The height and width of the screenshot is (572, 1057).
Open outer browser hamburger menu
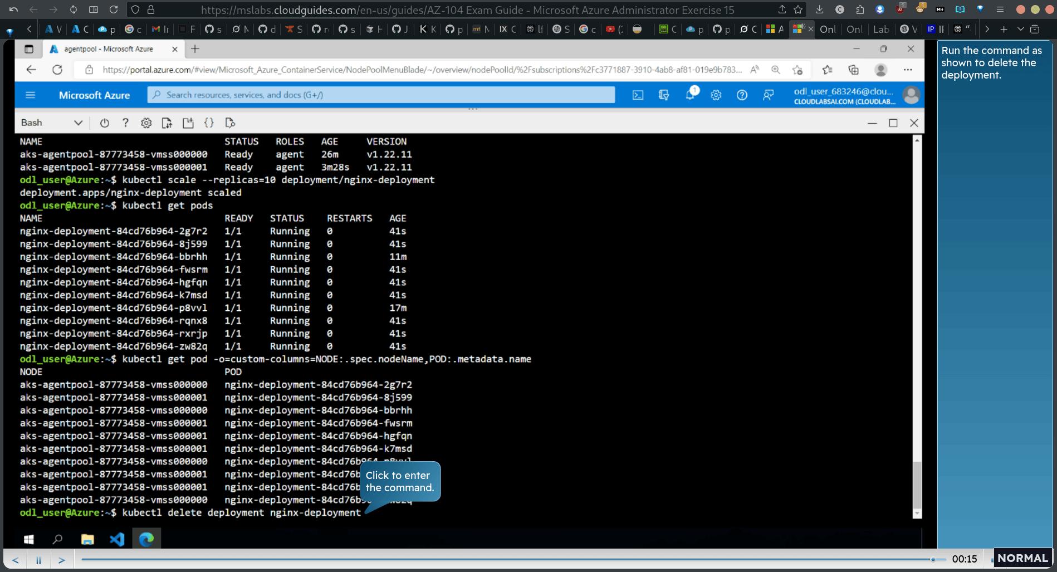coord(1000,9)
